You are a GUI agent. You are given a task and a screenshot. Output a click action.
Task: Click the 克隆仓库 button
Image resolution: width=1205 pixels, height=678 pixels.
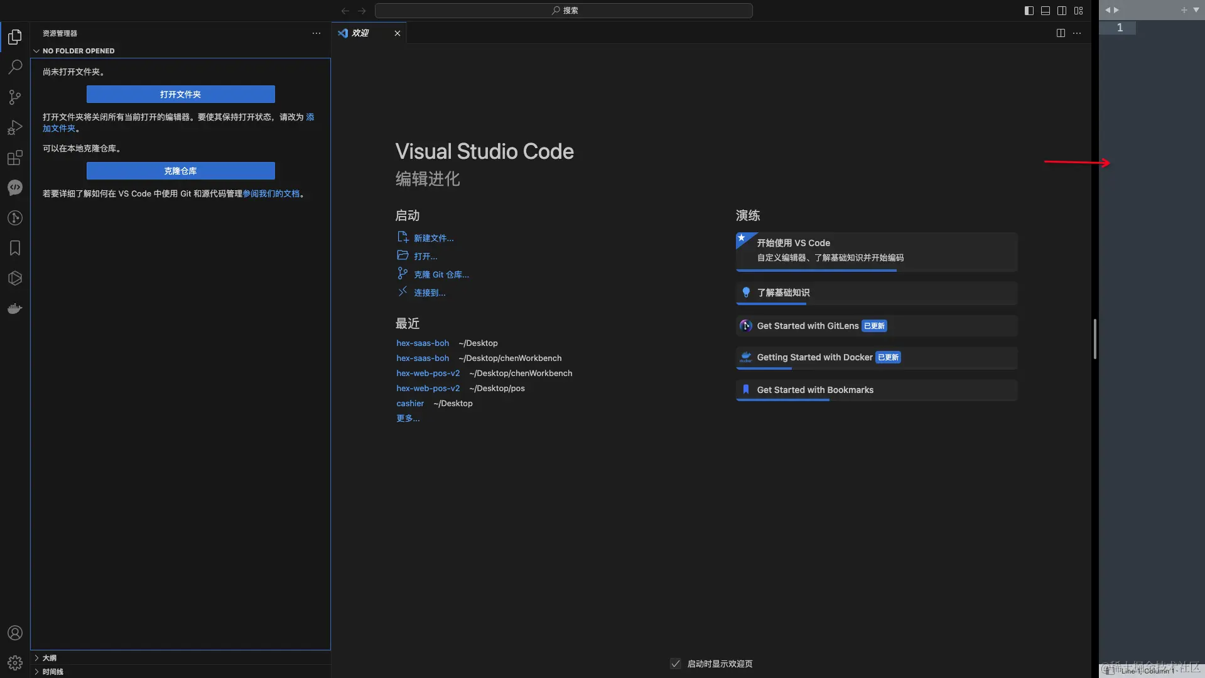pos(181,171)
